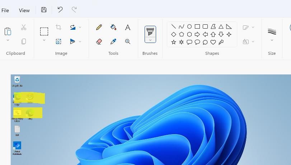291x165 pixels.
Task: Click the Cut scissors icon
Action: (24, 27)
